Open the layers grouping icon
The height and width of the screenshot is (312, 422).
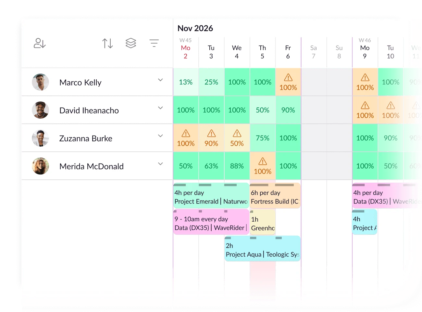pos(131,43)
